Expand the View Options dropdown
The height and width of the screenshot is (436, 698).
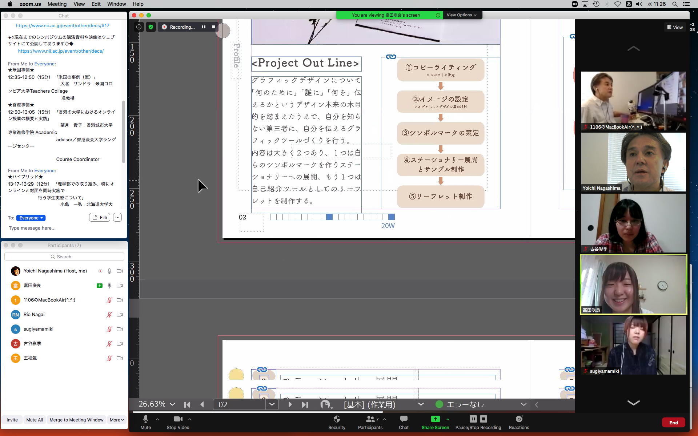(x=461, y=15)
